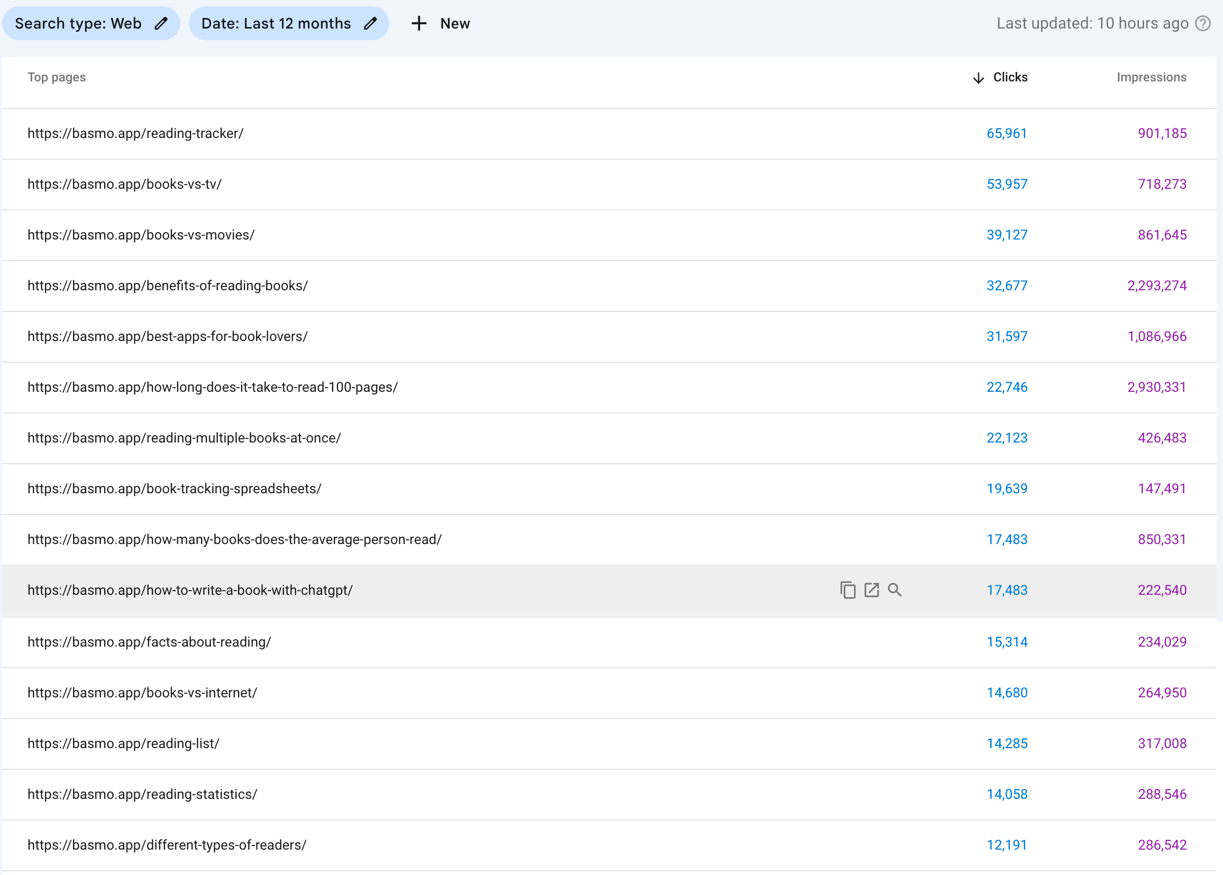Click the 22,123 clicks value

tap(1007, 438)
